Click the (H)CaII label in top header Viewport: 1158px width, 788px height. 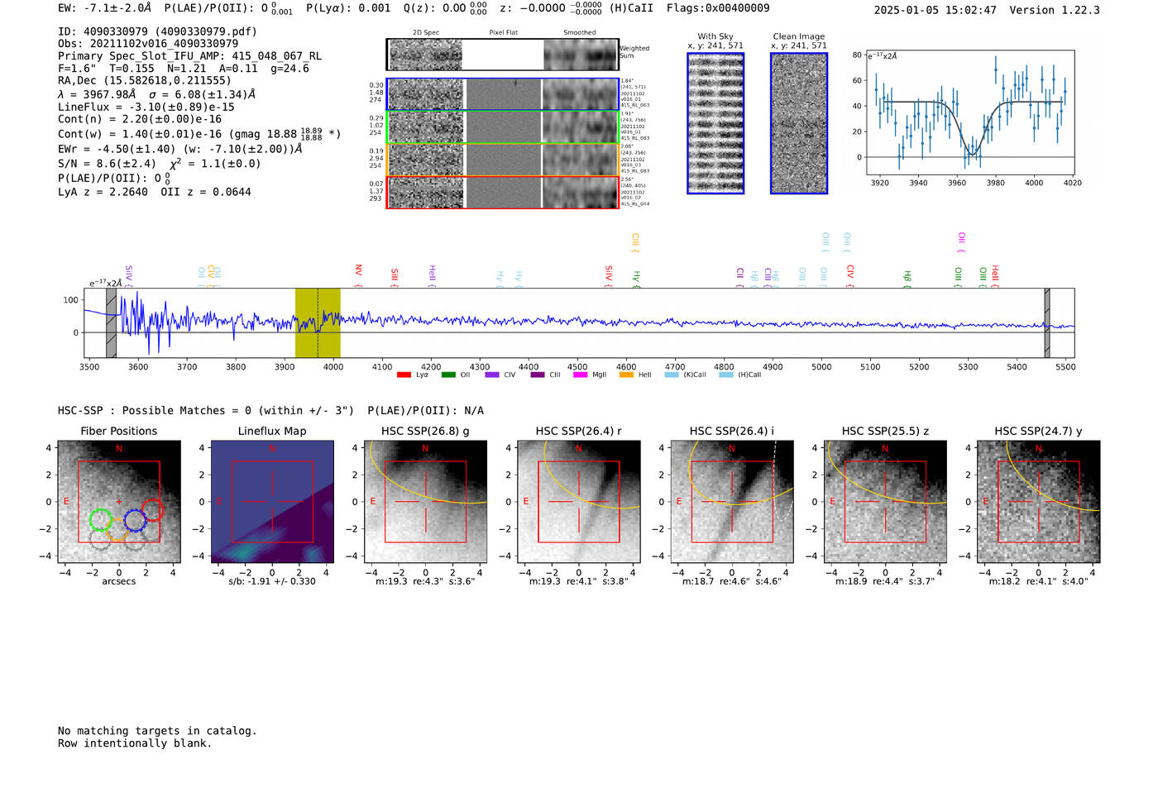pos(631,7)
